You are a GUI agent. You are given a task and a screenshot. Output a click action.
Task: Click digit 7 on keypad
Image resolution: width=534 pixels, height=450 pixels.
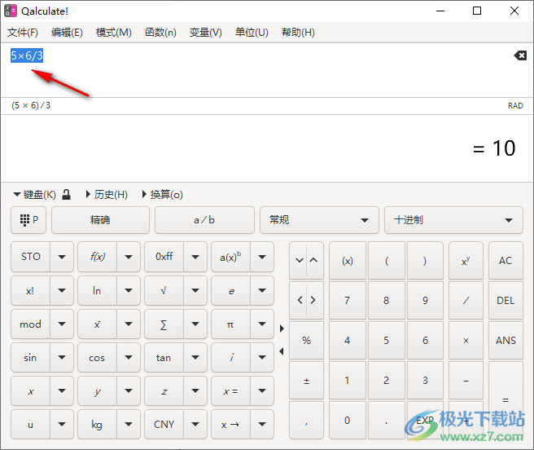point(348,301)
